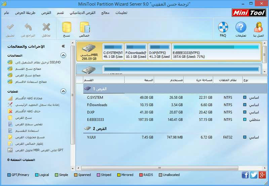
Task: Select F:Downloads partition block in disk map
Action: click(x=136, y=52)
